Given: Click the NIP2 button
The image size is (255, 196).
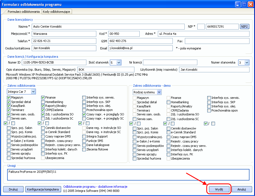Looking at the screenshot, I should pyautogui.click(x=244, y=27).
